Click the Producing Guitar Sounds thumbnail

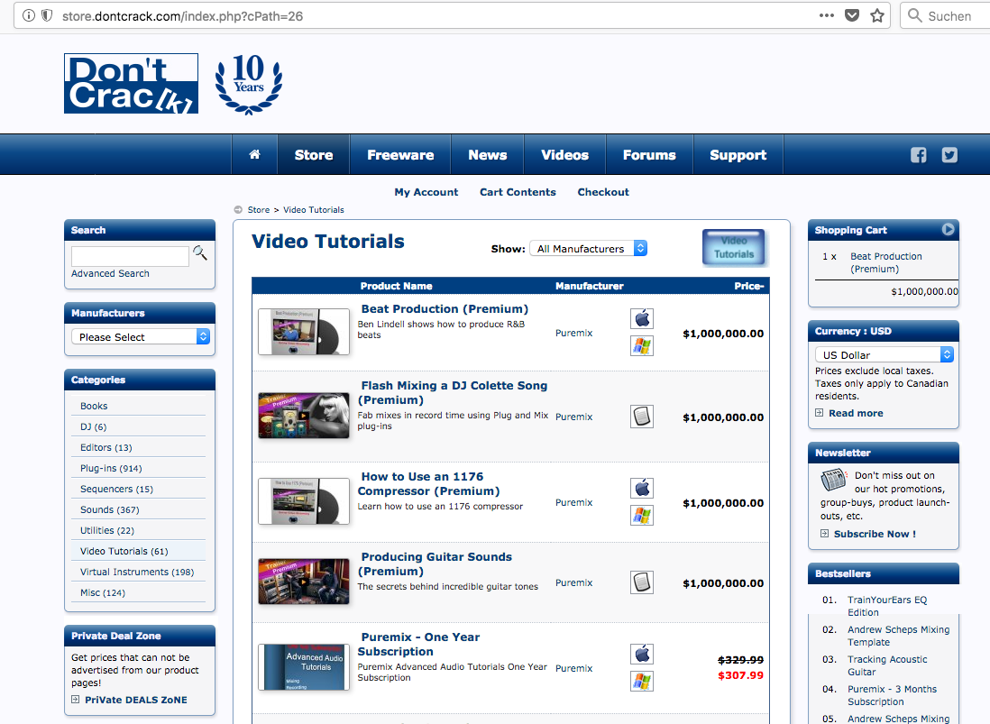[x=303, y=581]
